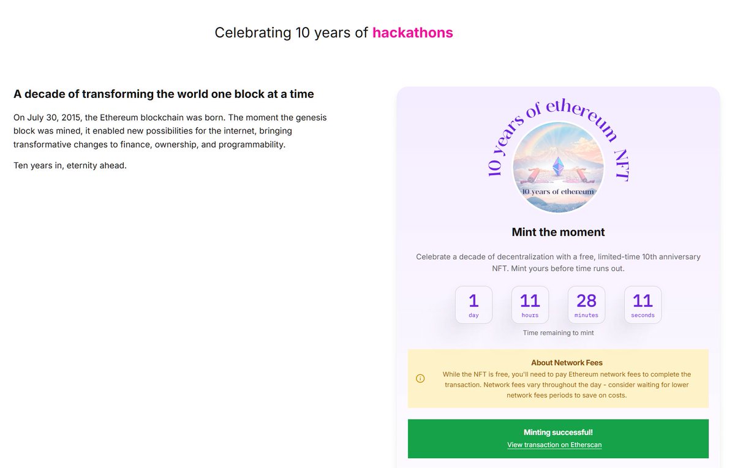Click the Ten years in, eternity ahead line

click(x=70, y=165)
